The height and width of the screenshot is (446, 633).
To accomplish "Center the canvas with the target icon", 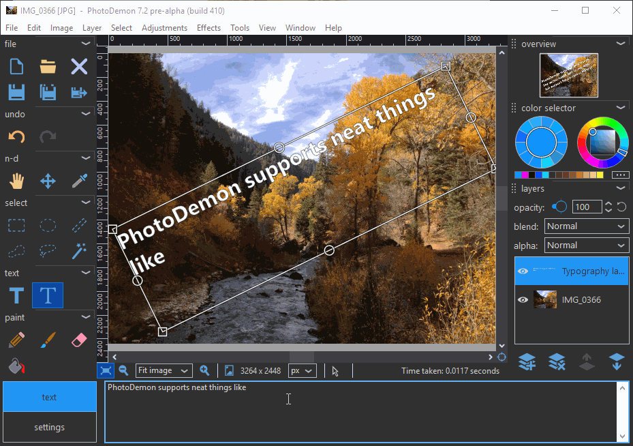I will pyautogui.click(x=501, y=357).
